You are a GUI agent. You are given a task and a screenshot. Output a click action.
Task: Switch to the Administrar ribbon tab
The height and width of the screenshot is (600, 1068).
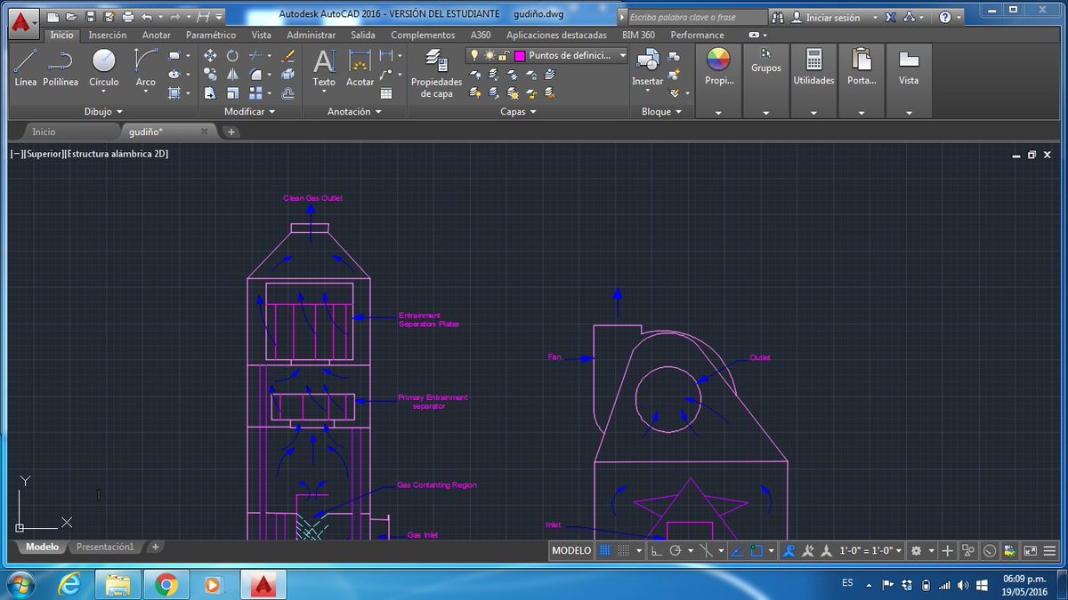click(311, 35)
